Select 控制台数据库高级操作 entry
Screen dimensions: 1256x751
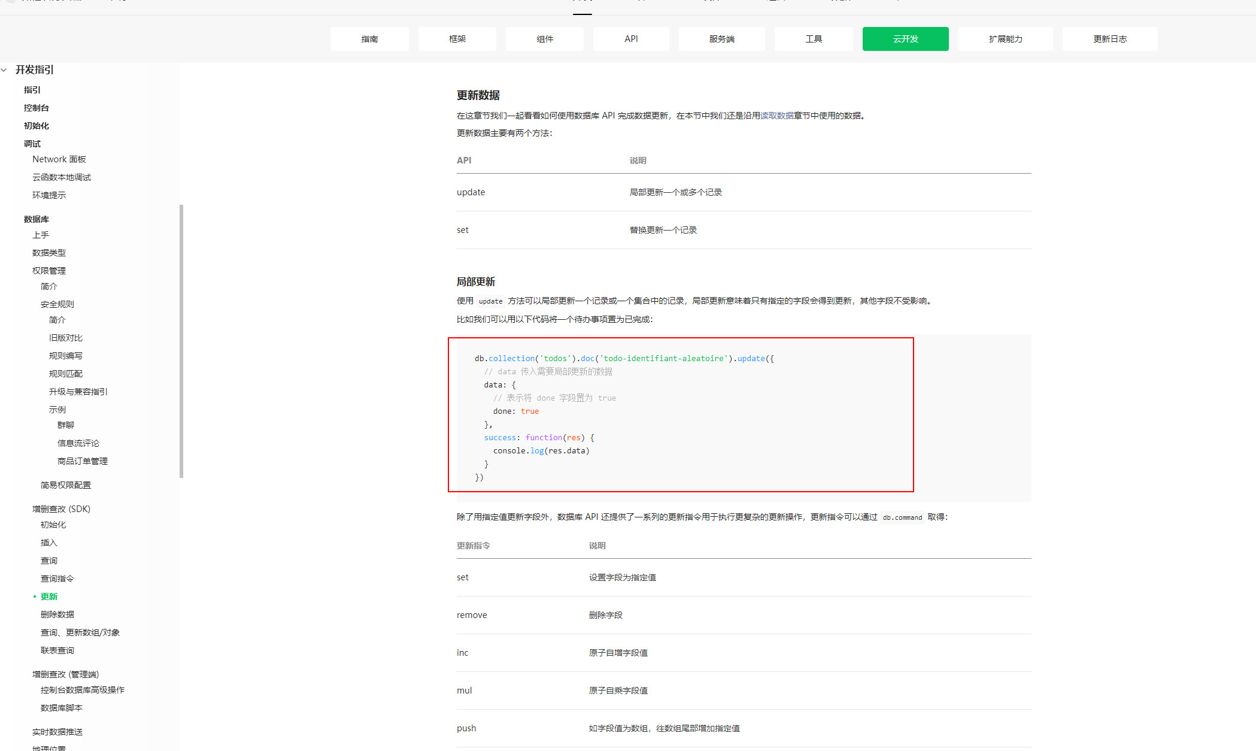82,690
